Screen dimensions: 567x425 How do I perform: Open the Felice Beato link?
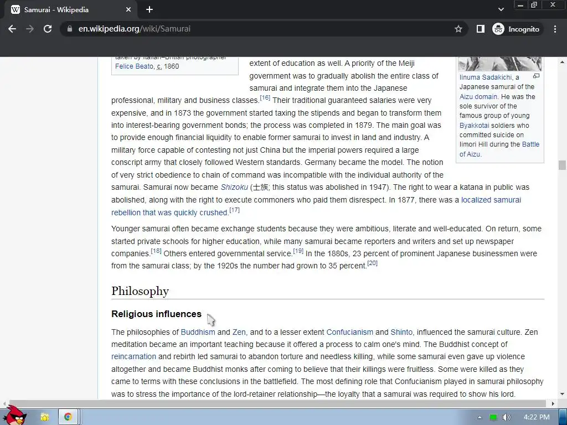pyautogui.click(x=134, y=66)
